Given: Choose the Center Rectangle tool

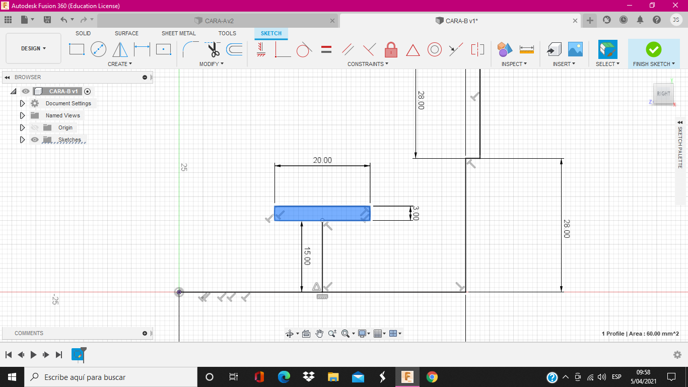Looking at the screenshot, I should pyautogui.click(x=163, y=49).
